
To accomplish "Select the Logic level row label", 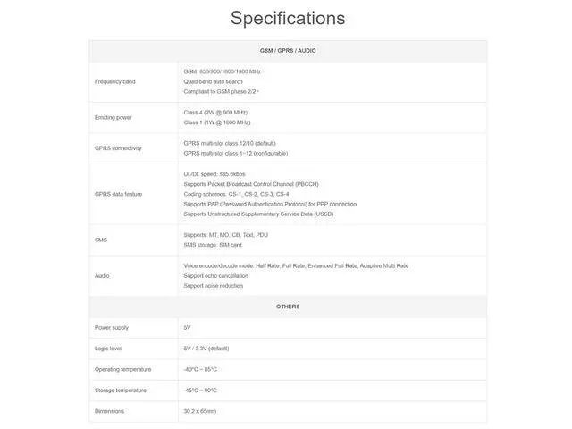I will [x=108, y=349].
